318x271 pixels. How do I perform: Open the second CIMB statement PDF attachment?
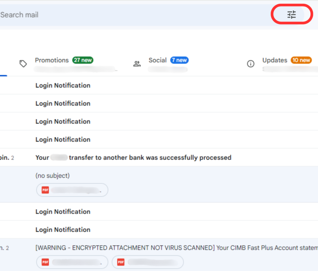point(148,262)
